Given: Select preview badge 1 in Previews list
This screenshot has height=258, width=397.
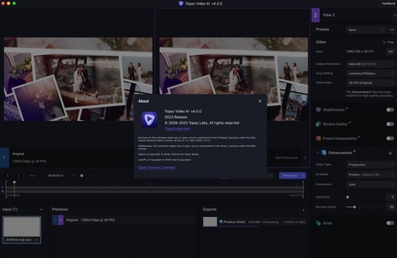Looking at the screenshot, I should (55, 220).
